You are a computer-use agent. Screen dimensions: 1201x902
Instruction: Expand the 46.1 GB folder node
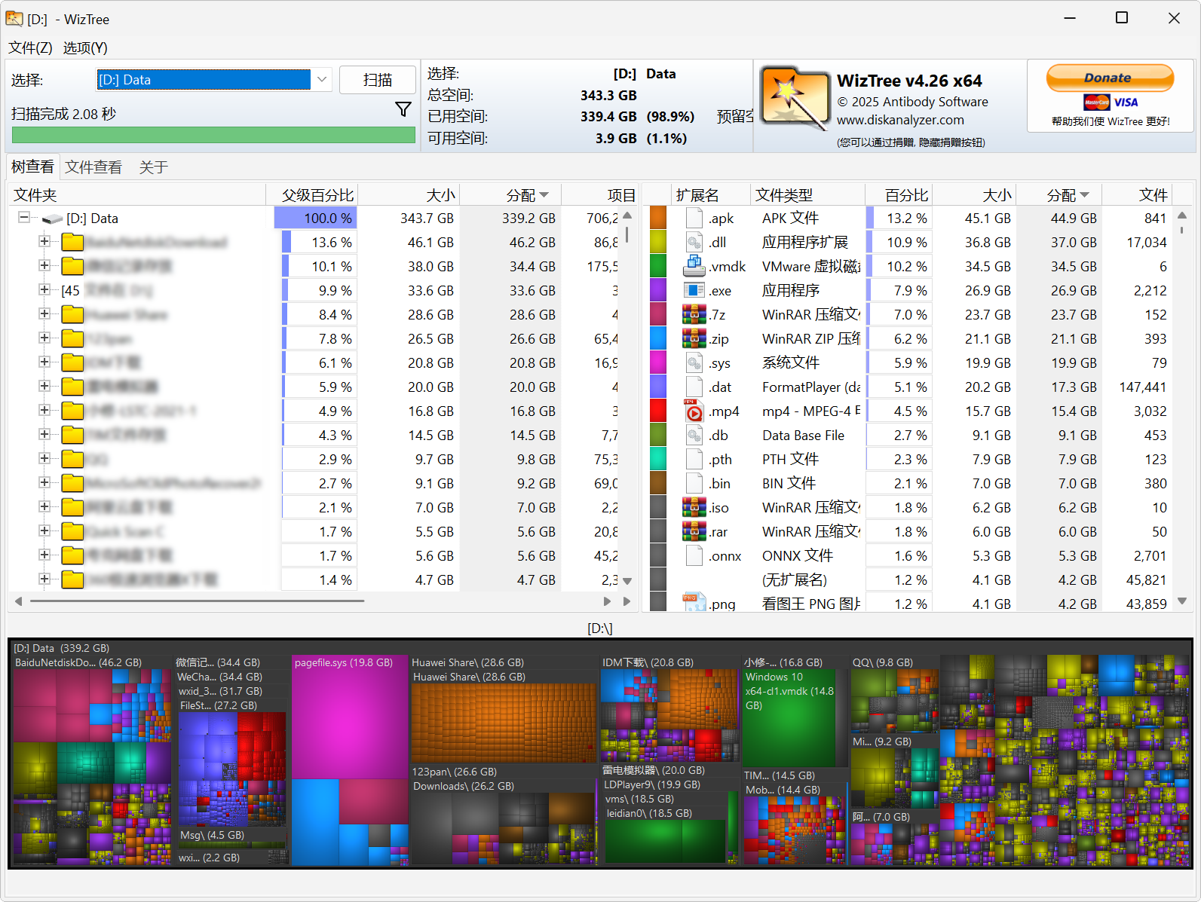(44, 241)
